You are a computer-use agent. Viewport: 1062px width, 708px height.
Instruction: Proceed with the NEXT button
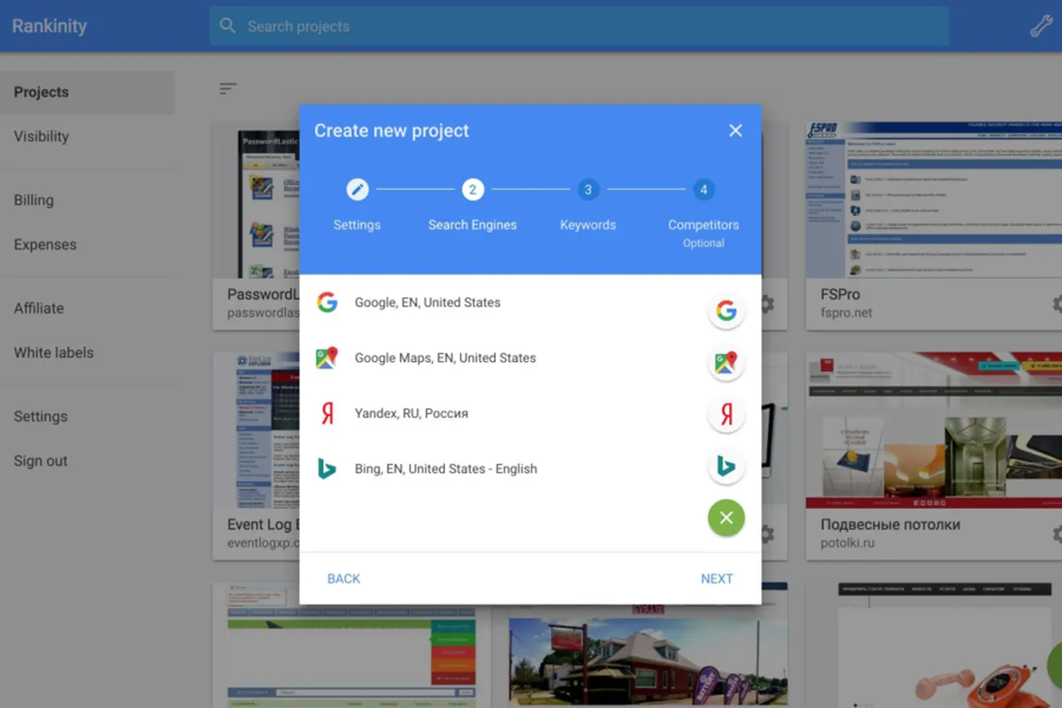point(717,579)
